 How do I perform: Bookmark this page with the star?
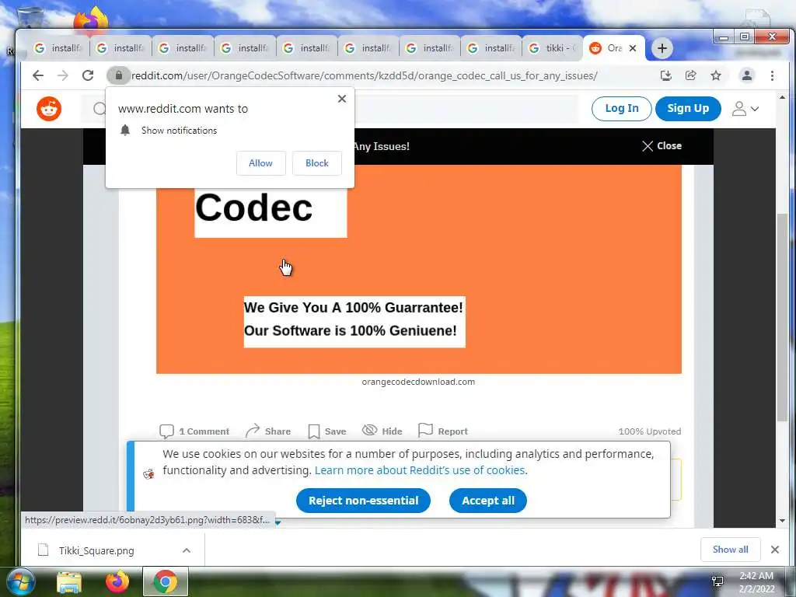point(716,75)
